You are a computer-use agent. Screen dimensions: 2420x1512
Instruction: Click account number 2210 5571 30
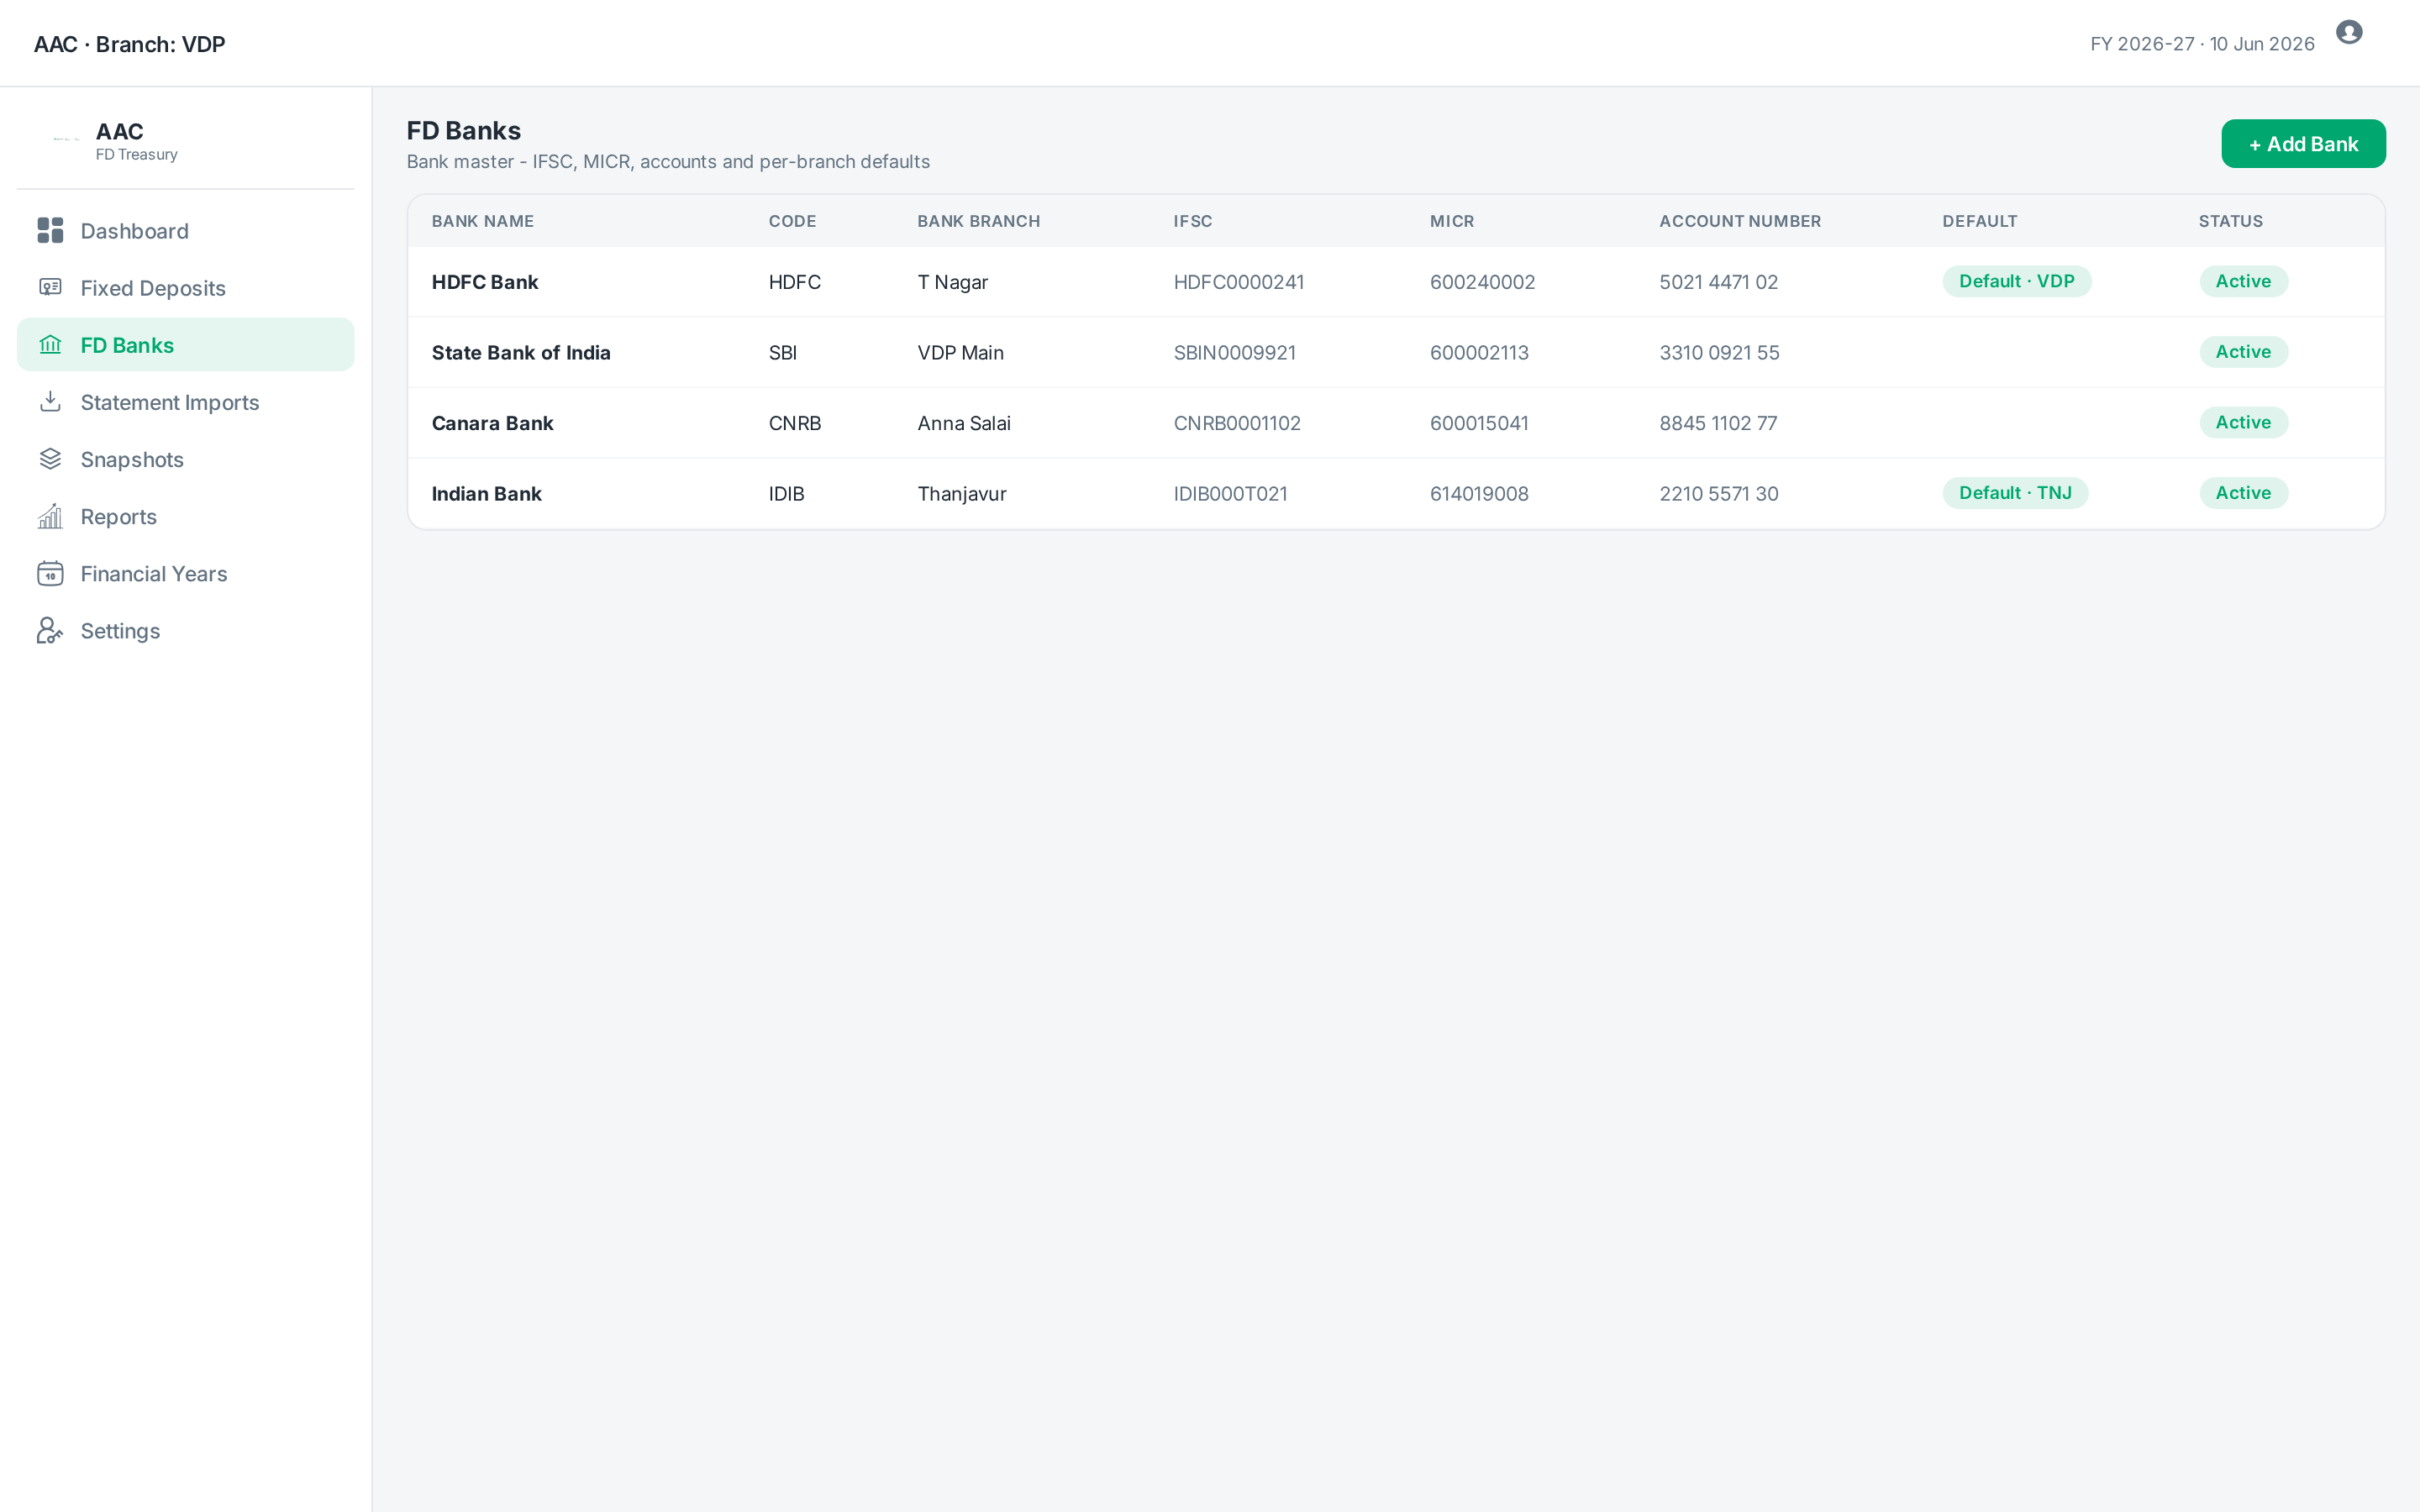1719,494
